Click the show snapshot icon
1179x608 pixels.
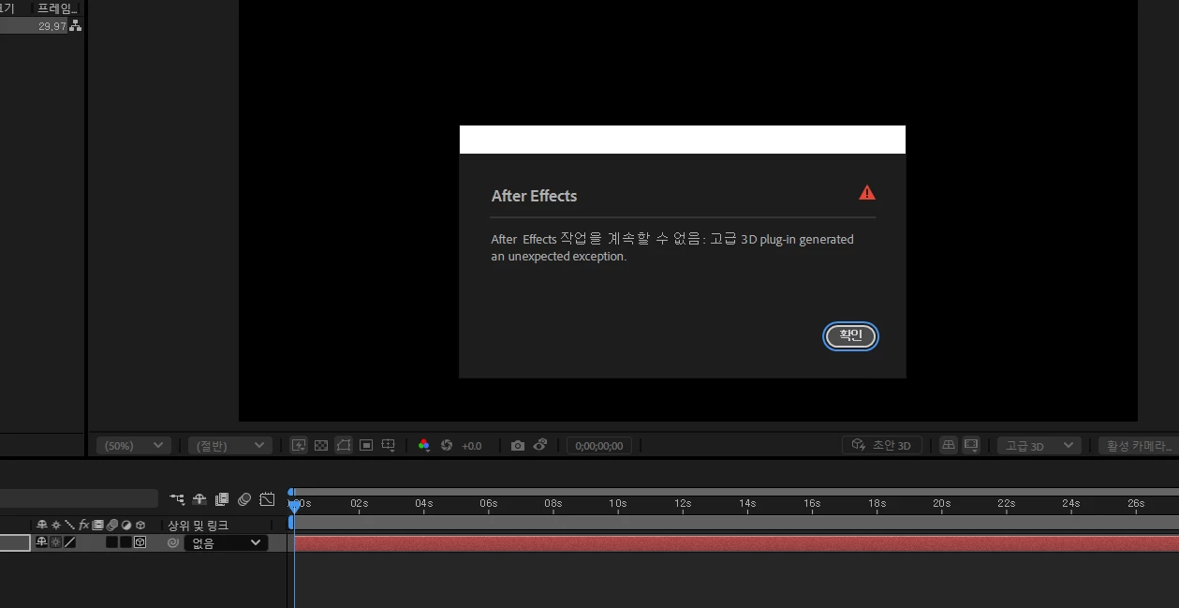[540, 446]
